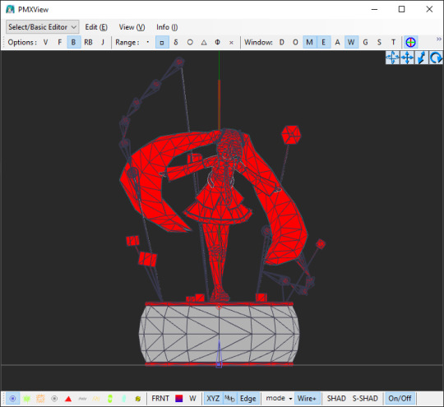Open window G from the Window toolbar
Viewport: 444px width, 407px height.
[365, 42]
